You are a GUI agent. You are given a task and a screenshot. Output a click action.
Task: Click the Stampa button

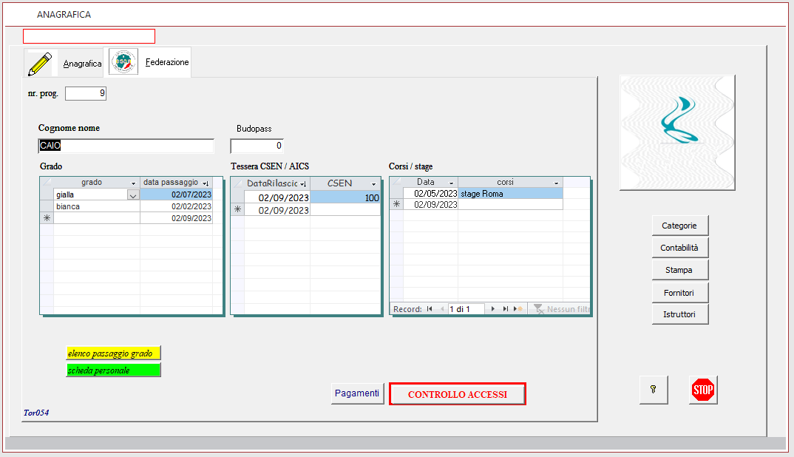(x=679, y=270)
